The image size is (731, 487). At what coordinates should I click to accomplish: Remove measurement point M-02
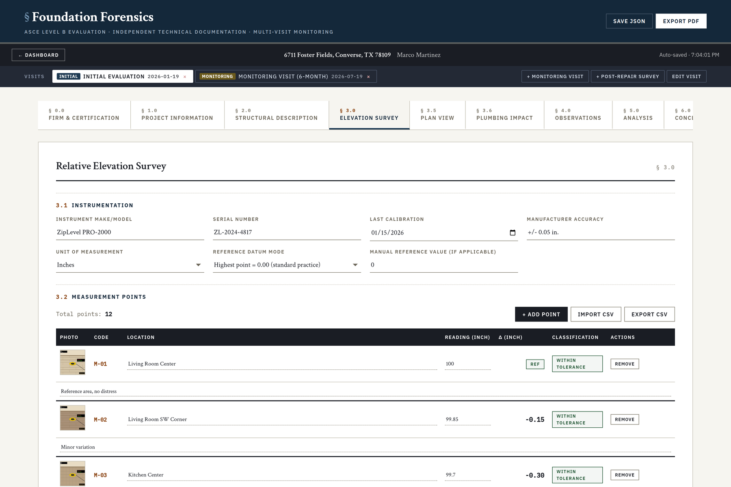point(625,420)
